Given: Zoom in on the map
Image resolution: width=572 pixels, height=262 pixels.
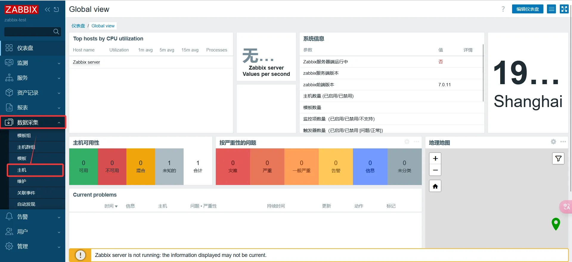Looking at the screenshot, I should coord(435,158).
